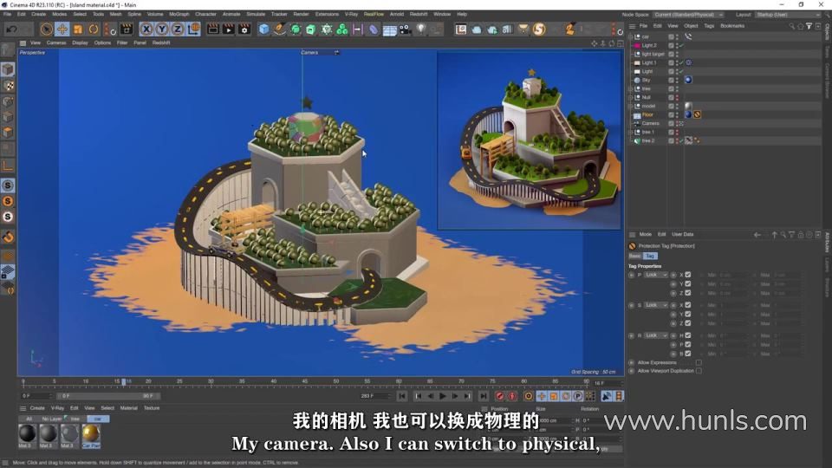
Task: Open the Object Manager Tags menu
Action: click(709, 25)
